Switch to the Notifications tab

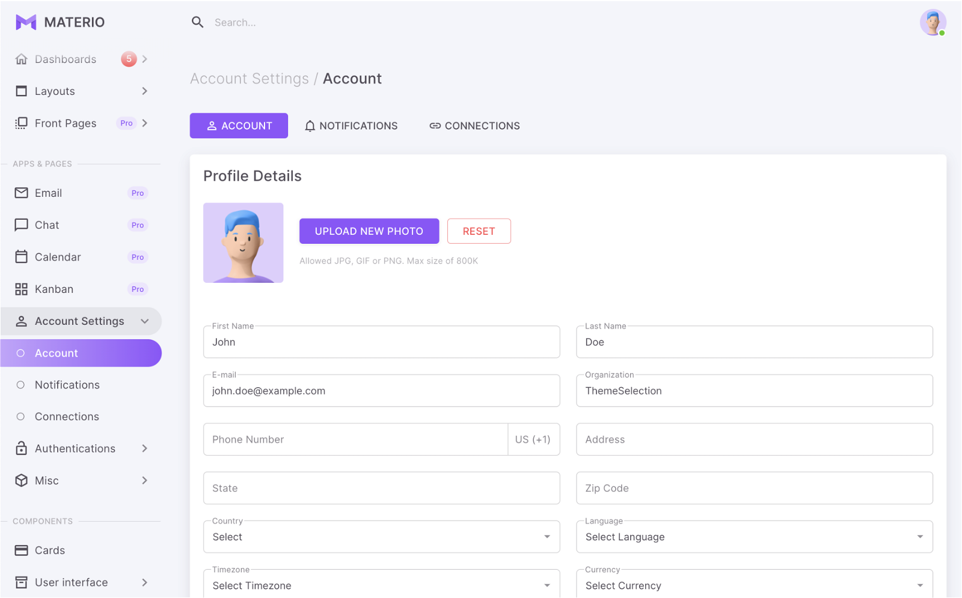(351, 126)
